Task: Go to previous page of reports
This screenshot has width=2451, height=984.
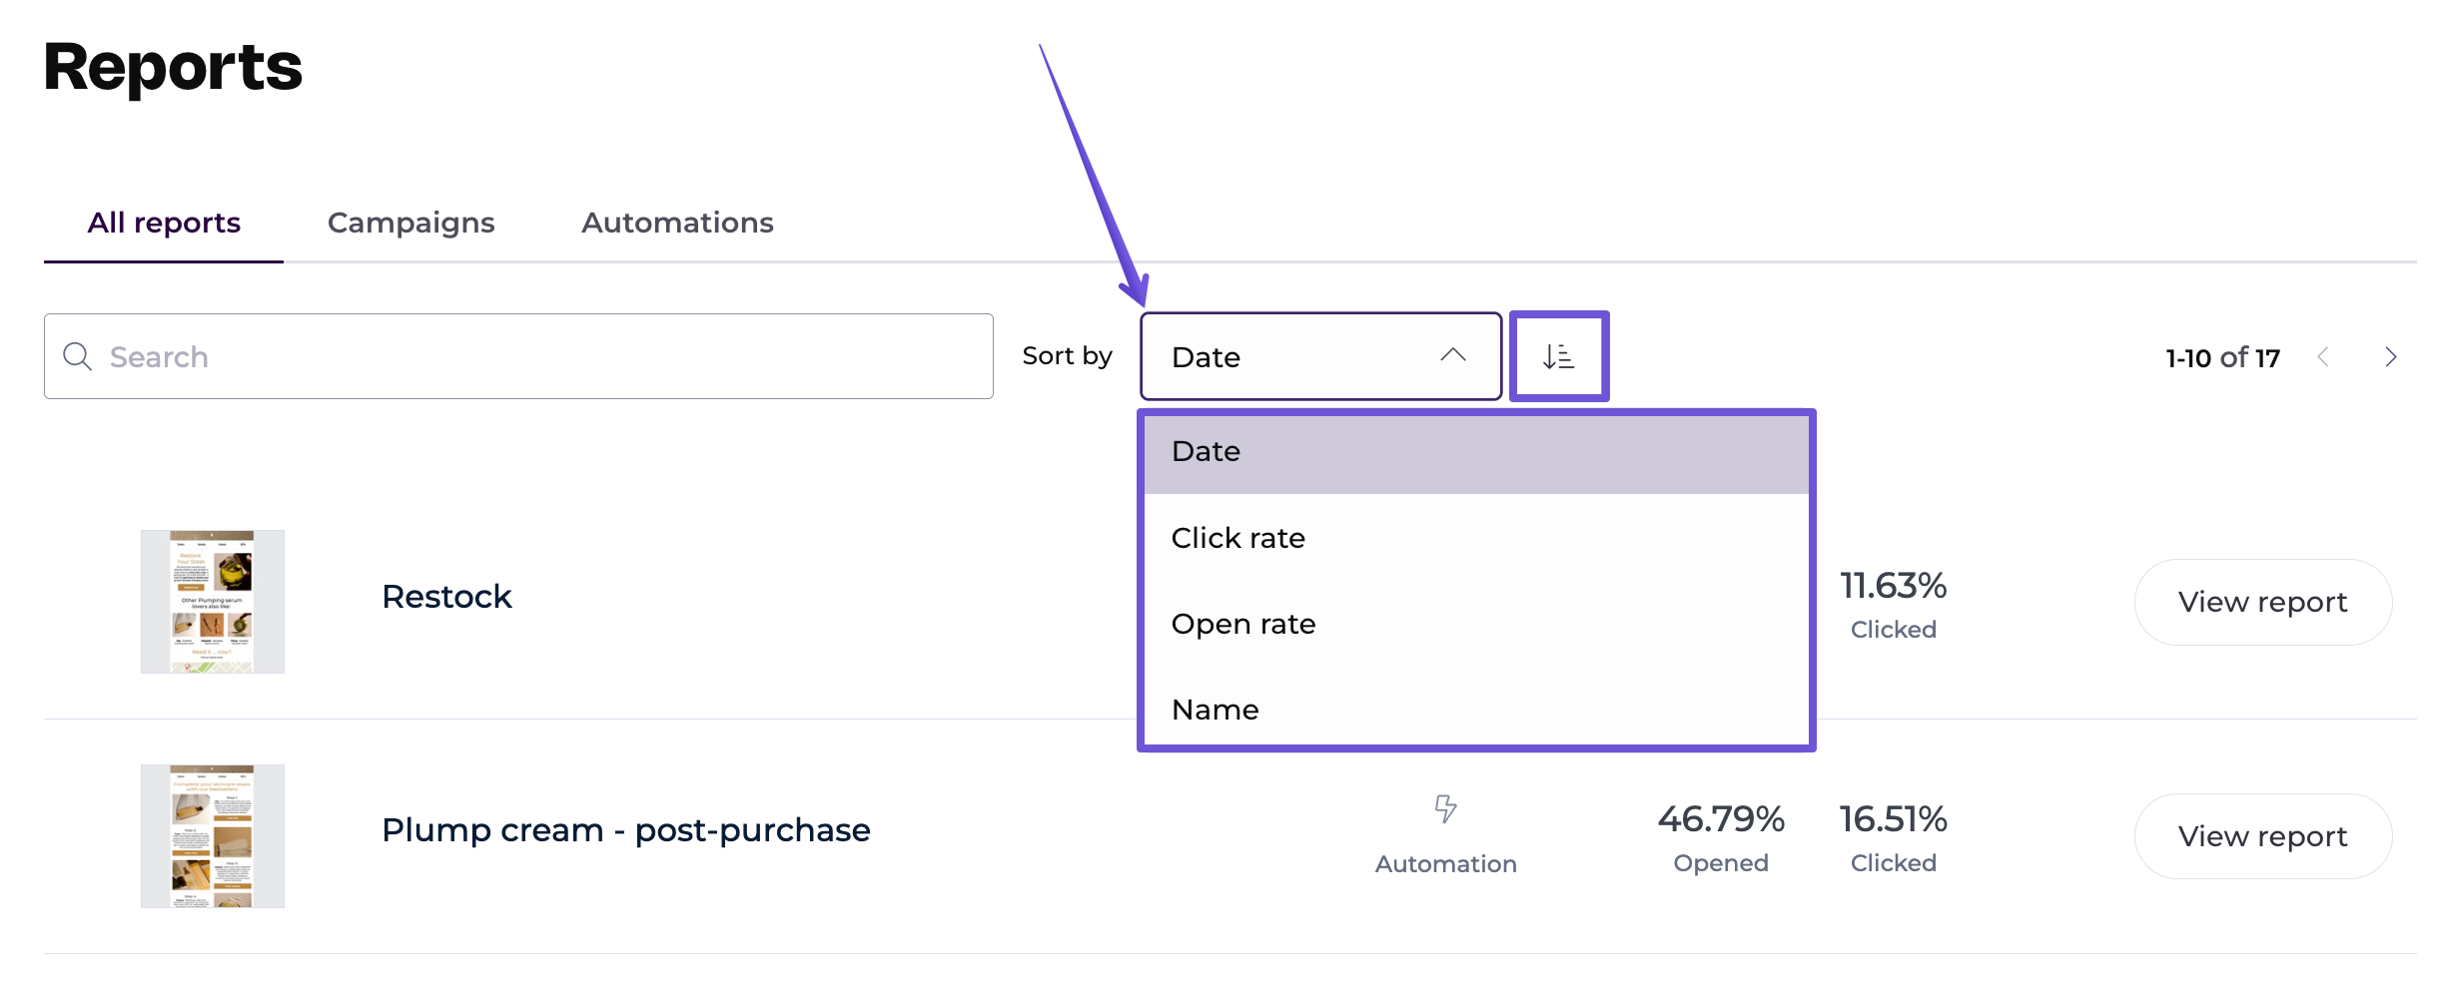Action: [2323, 356]
